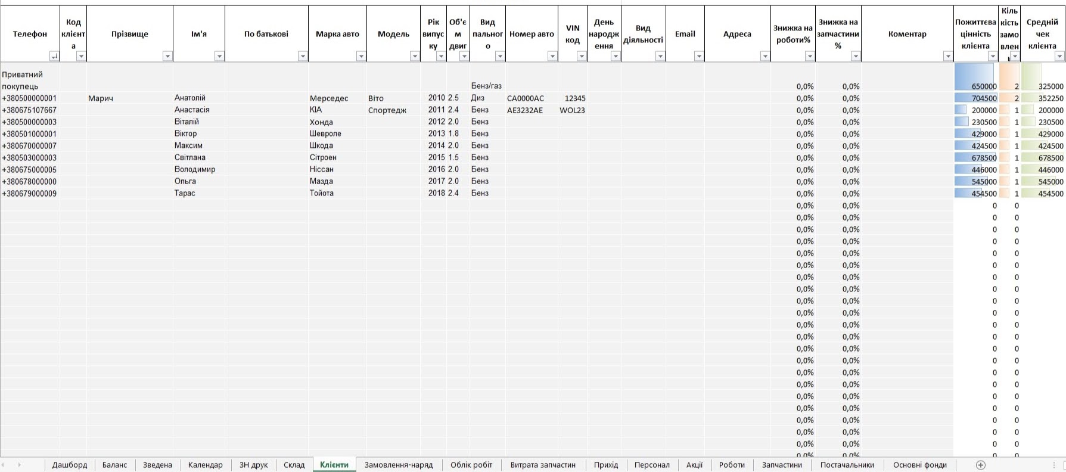Switch to the Запчастини sheet tab
The height and width of the screenshot is (472, 1066).
point(782,465)
